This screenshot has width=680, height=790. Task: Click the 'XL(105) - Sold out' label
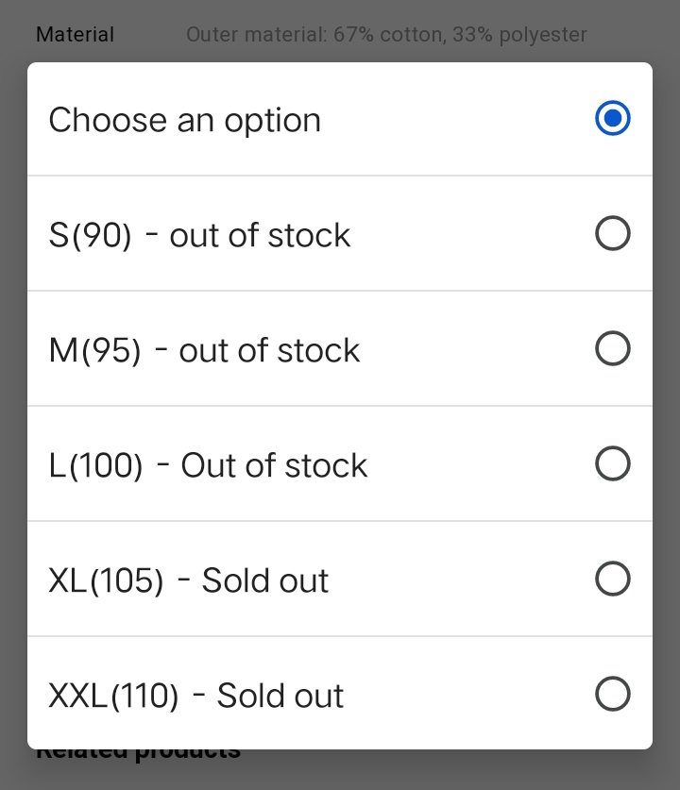click(x=188, y=580)
